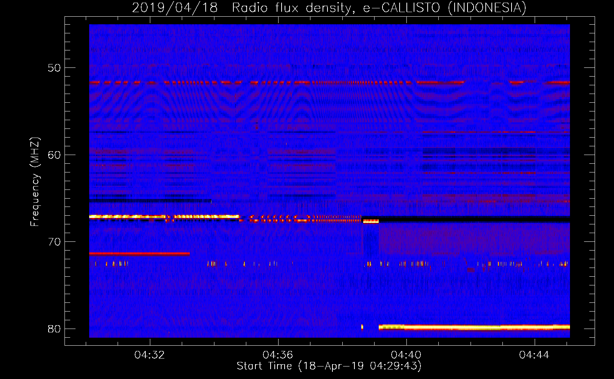Click the 04:44 time tick label
Screen dimensions: 614x379
tap(534, 355)
